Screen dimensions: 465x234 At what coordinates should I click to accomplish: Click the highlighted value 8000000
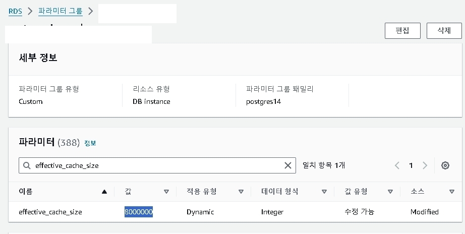139,212
